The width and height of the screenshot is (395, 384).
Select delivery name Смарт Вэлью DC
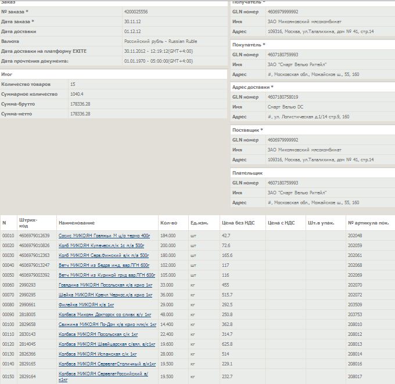285,107
